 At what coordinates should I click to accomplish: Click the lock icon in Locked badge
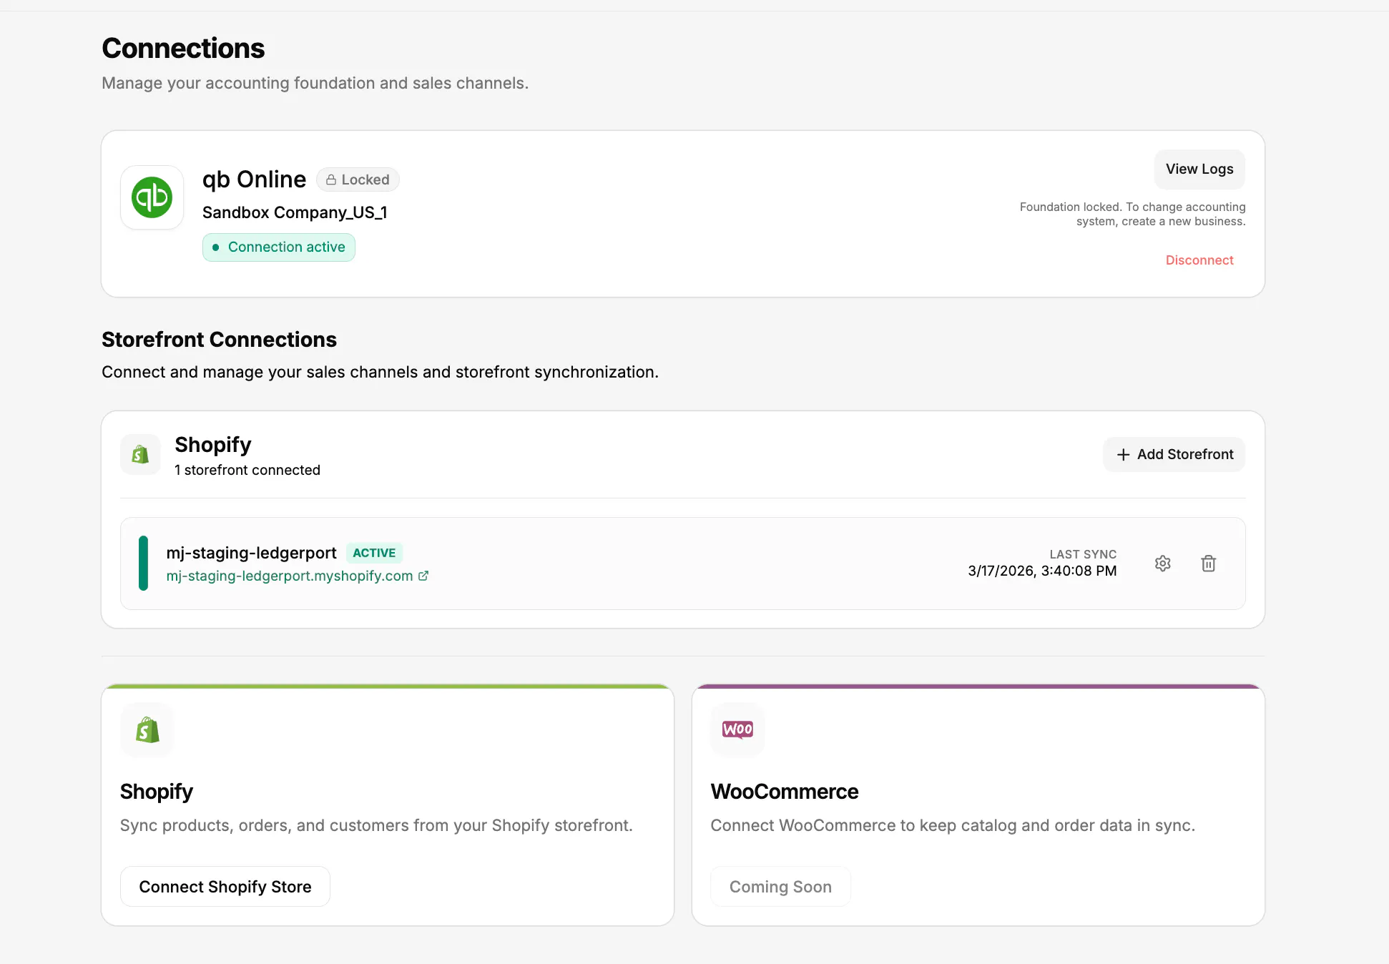[x=331, y=179]
